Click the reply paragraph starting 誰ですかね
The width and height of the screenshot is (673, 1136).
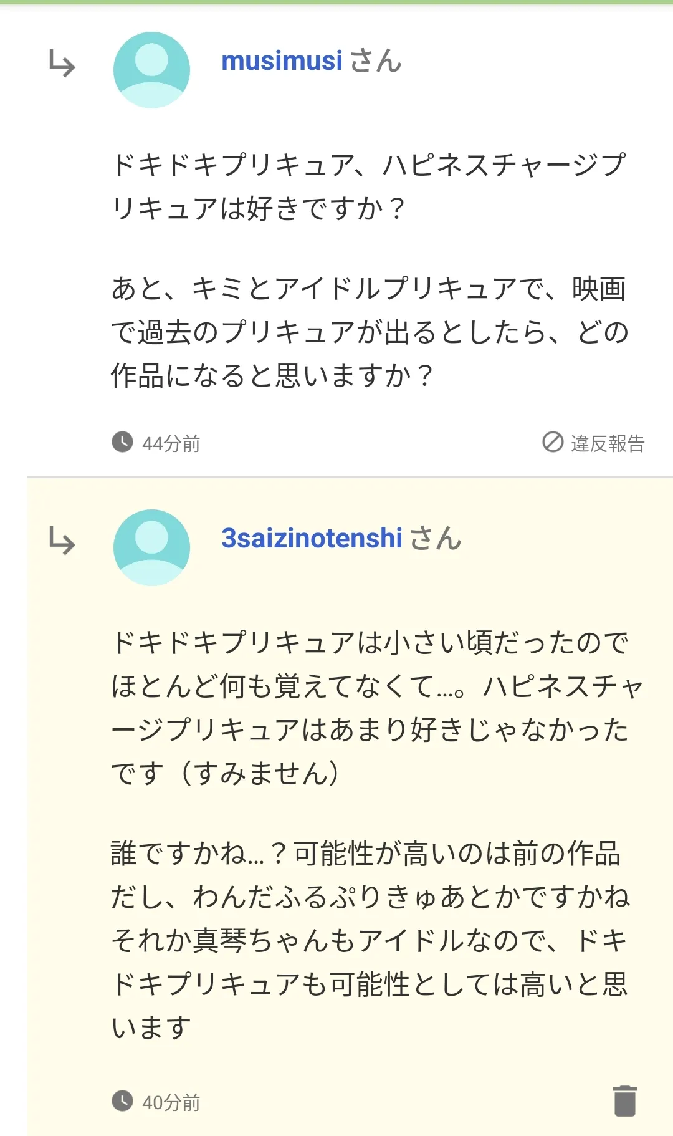tap(370, 940)
